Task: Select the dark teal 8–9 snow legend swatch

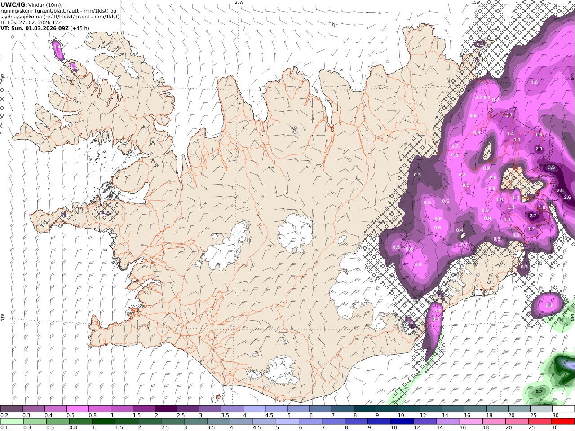Action: coord(364,409)
